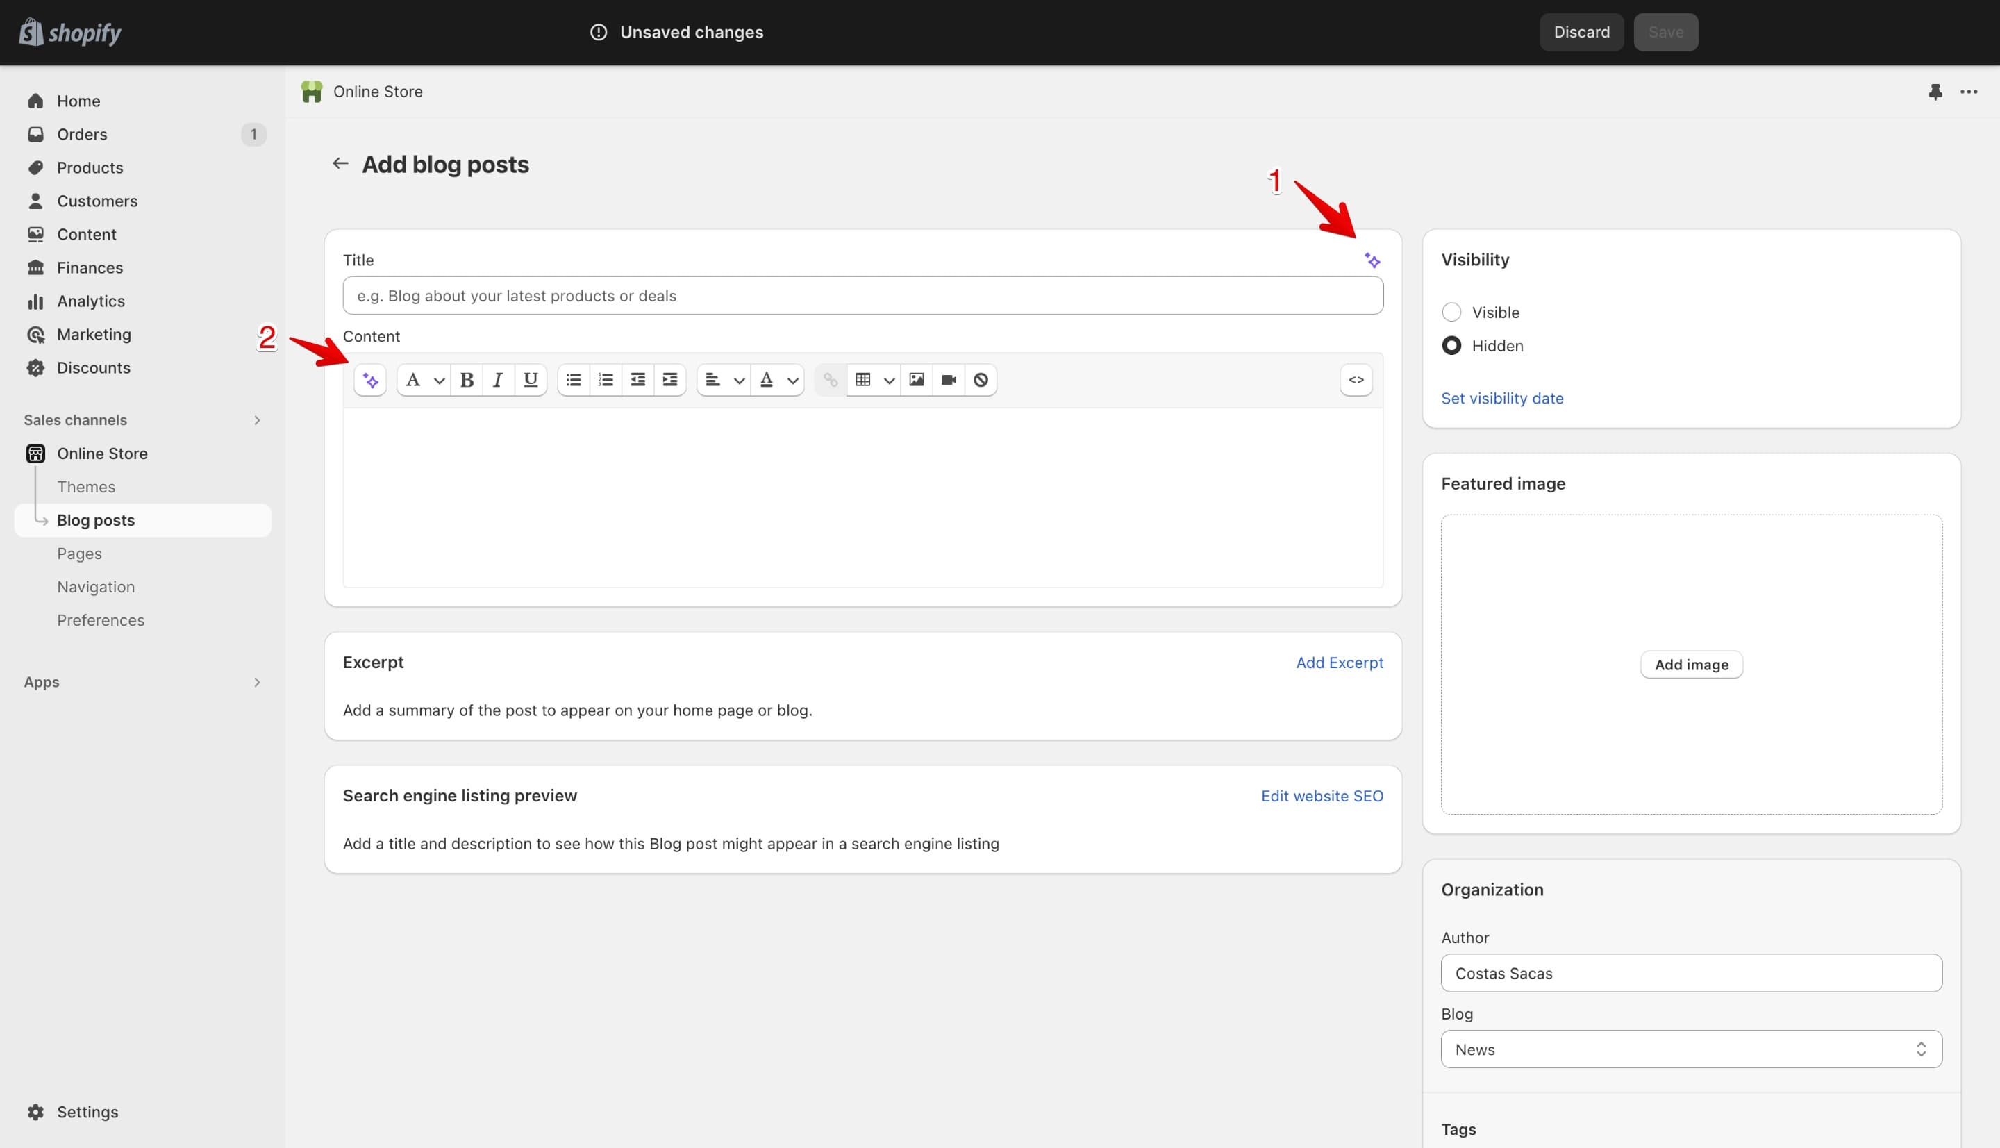This screenshot has height=1148, width=2000.
Task: Click the Shopify Magic sparkle icon above the Title field
Action: [1372, 261]
